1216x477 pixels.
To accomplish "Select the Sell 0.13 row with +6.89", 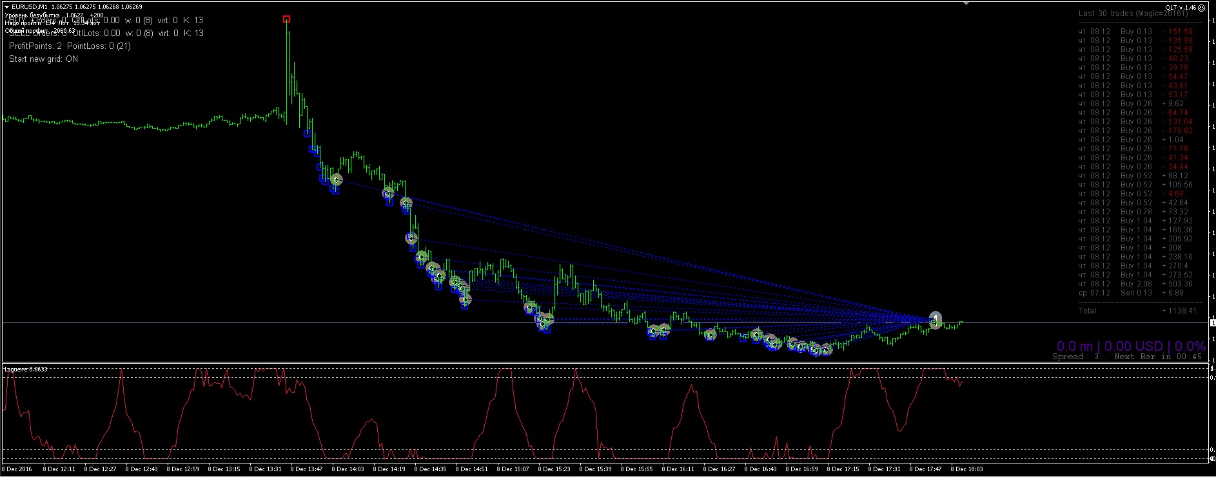I will 1132,293.
